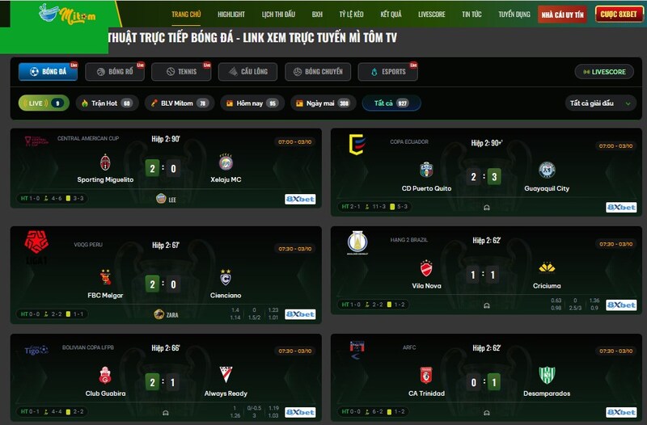Expand the Tất cả giải đấu dropdown
The width and height of the screenshot is (647, 425).
[x=600, y=103]
